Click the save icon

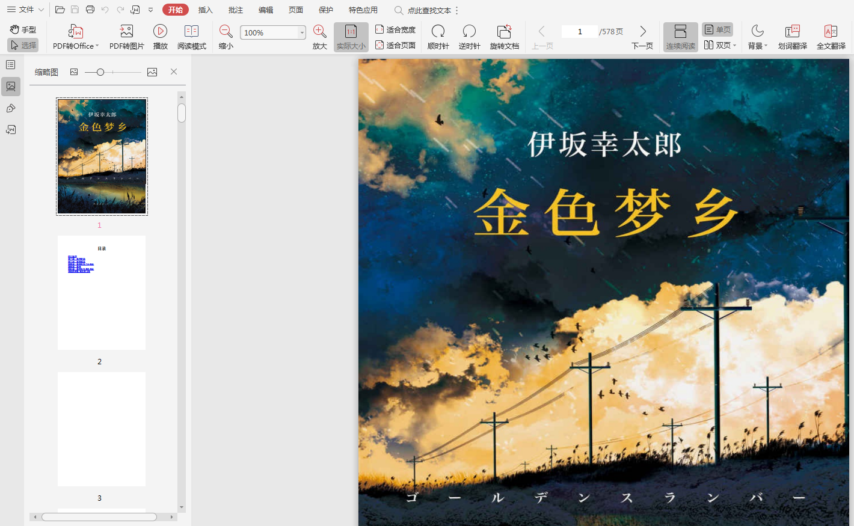[75, 10]
